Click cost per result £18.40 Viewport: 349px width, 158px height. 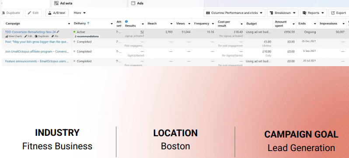(x=238, y=32)
